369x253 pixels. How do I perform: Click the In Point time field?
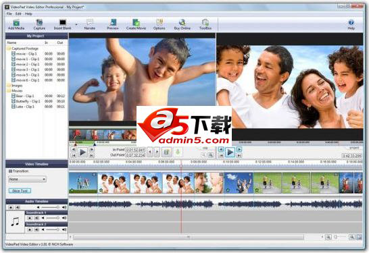pos(135,150)
